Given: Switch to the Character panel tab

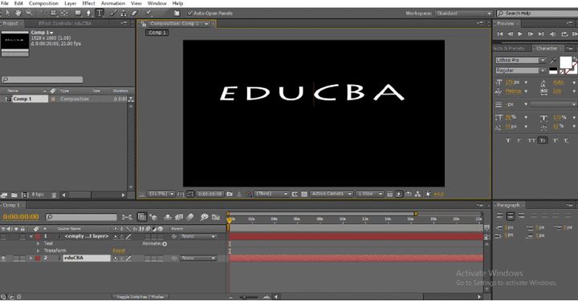Looking at the screenshot, I should coord(547,49).
